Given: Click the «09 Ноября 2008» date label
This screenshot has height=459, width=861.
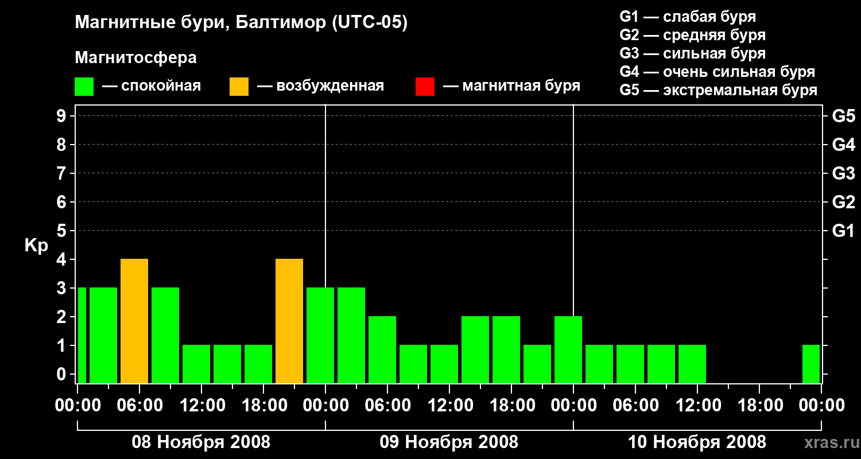Looking at the screenshot, I should (449, 442).
